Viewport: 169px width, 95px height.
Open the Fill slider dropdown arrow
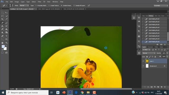pos(167,56)
